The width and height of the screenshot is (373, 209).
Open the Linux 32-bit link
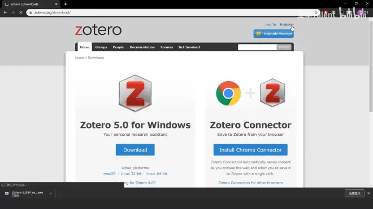131,174
